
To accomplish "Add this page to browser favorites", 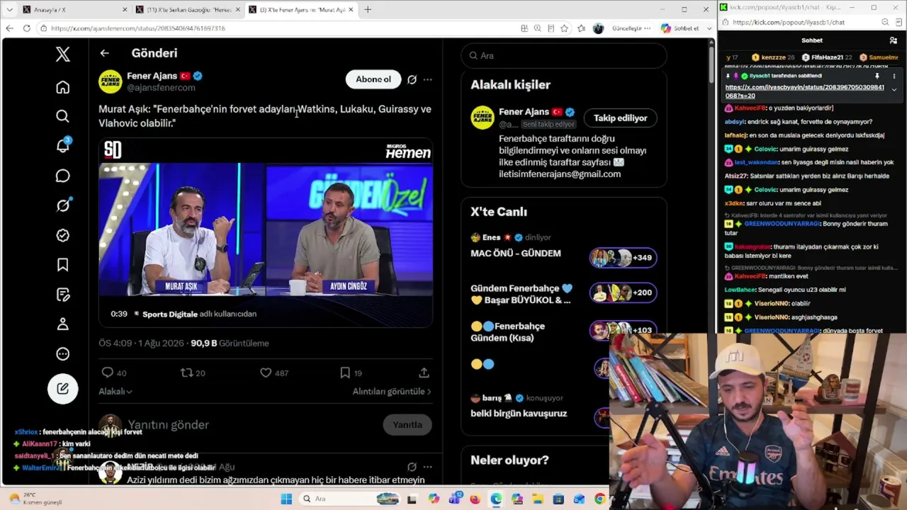I will point(564,28).
